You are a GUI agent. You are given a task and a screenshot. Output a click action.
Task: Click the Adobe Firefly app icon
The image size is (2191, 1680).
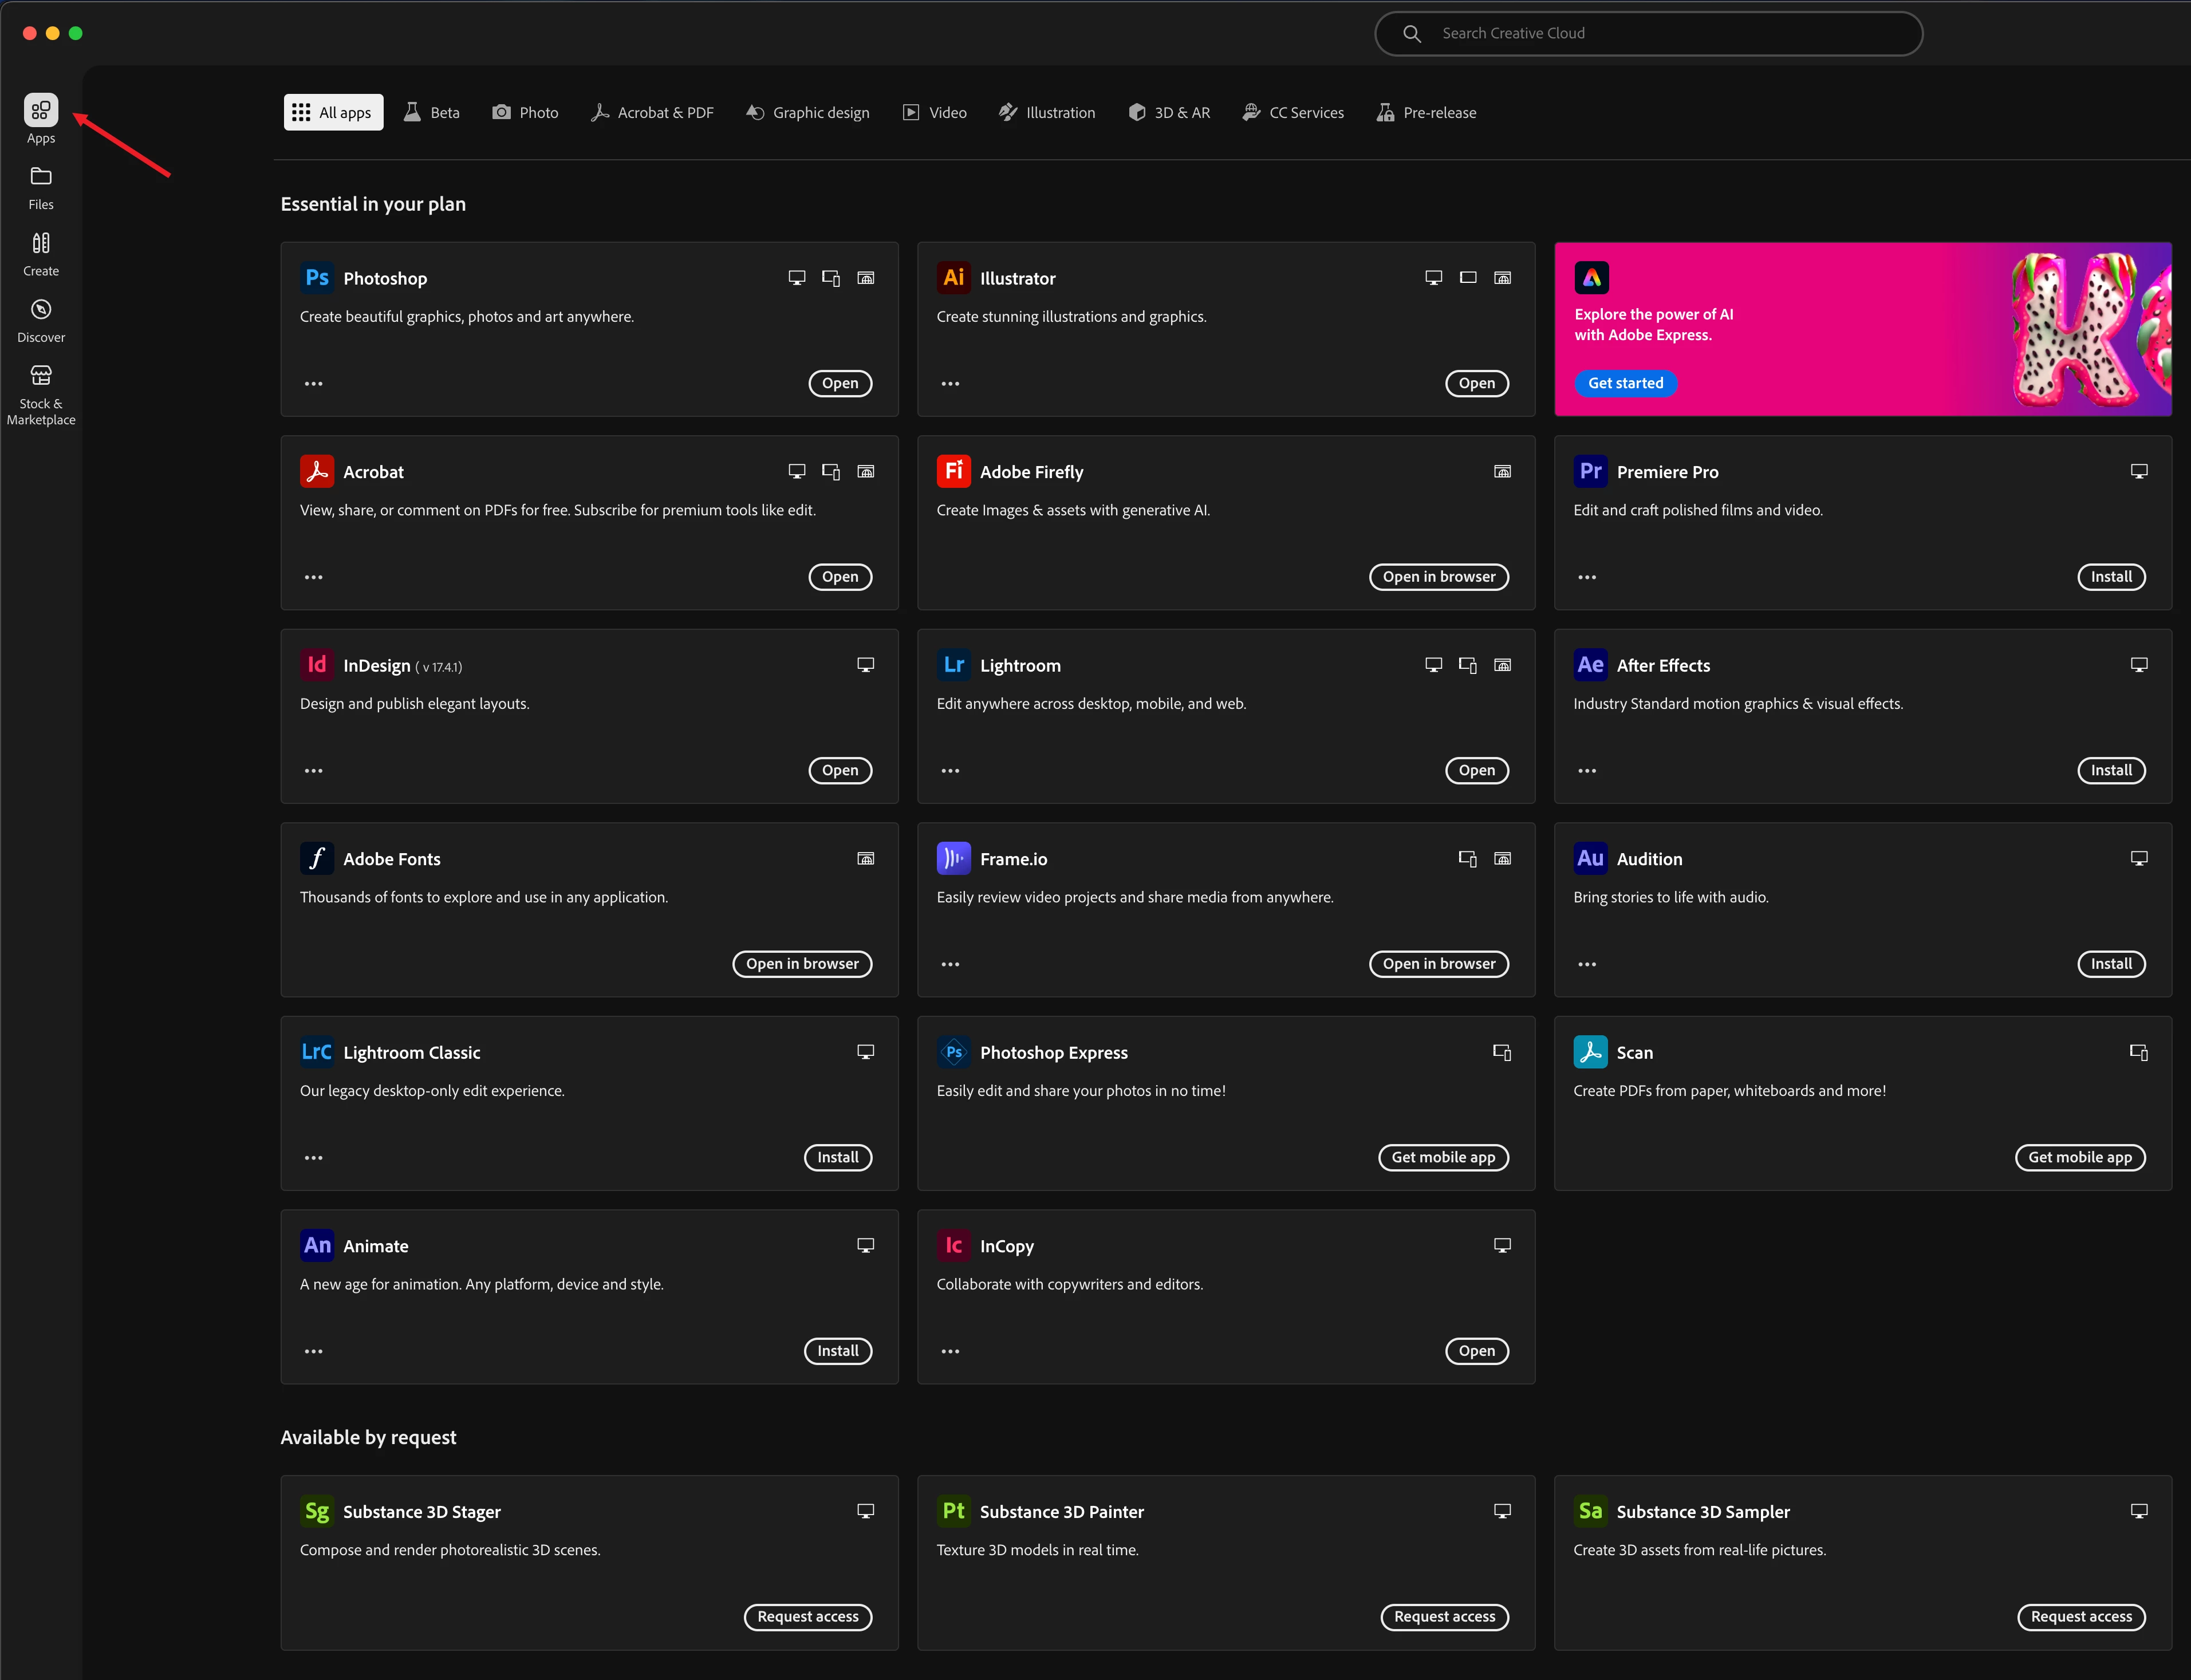(953, 471)
